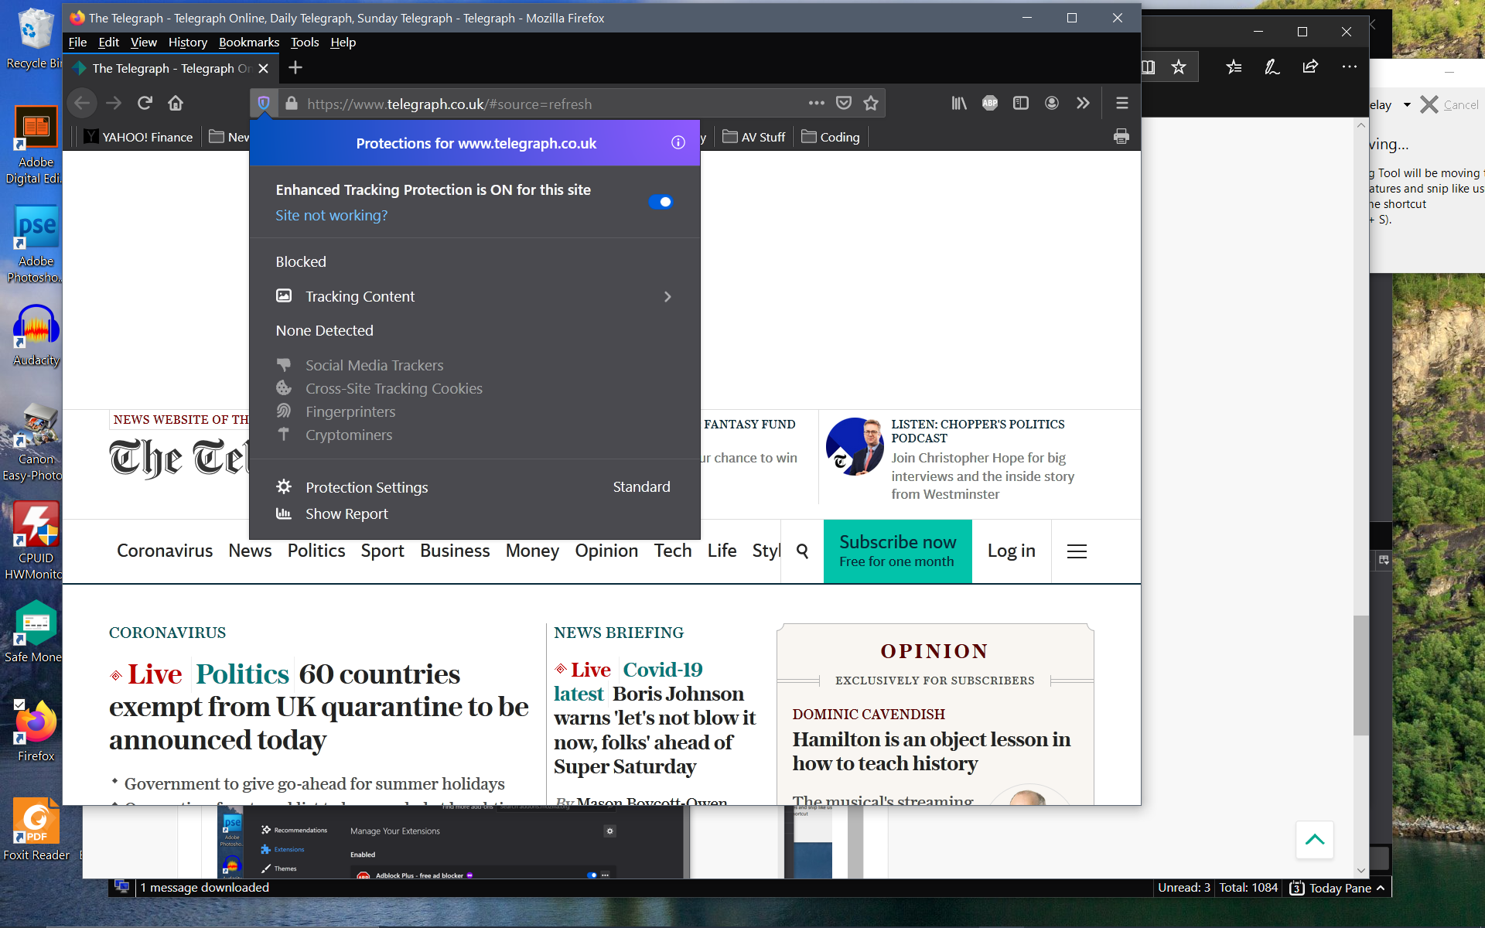Screen dimensions: 1485x928
Task: Reload the page with the refresh icon
Action: (x=145, y=103)
